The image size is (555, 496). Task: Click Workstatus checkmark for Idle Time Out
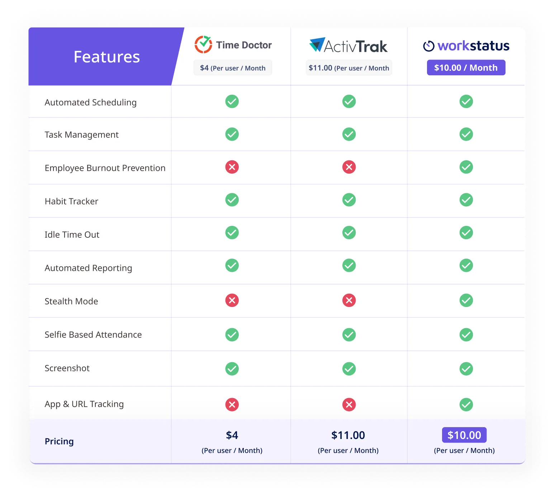pos(466,233)
